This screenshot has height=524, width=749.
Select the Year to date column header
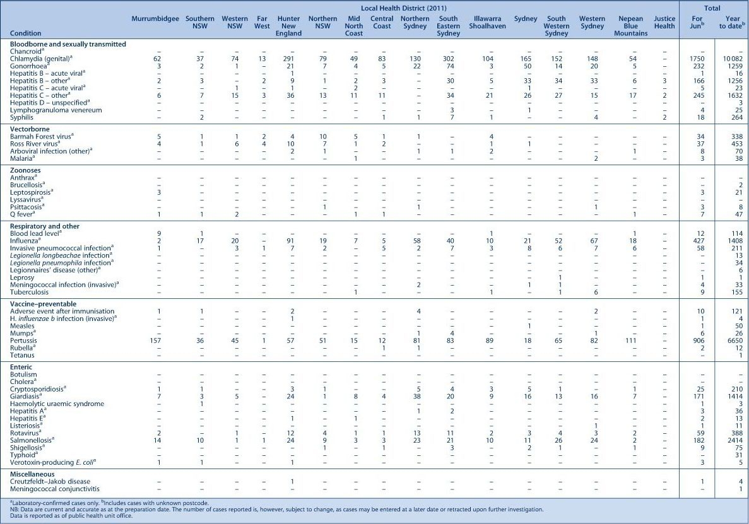pos(731,23)
